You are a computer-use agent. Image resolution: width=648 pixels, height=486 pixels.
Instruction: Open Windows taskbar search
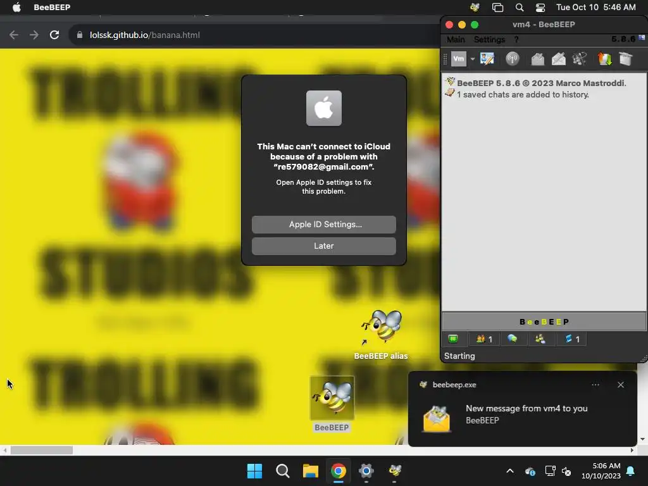pyautogui.click(x=283, y=471)
